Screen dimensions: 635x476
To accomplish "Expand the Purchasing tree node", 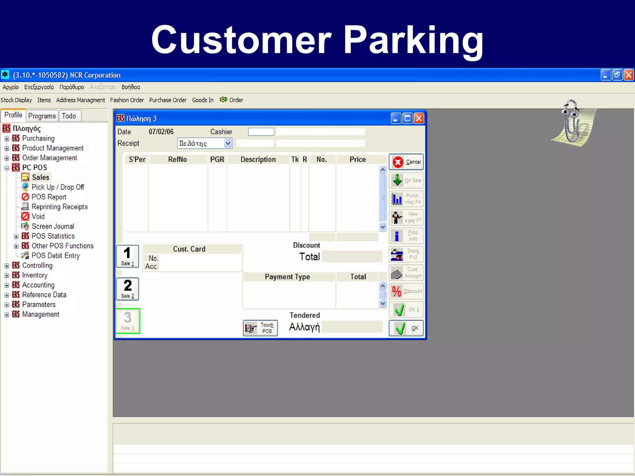I will [x=7, y=139].
